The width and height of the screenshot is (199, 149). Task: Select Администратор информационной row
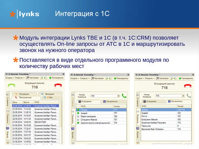(101, 123)
